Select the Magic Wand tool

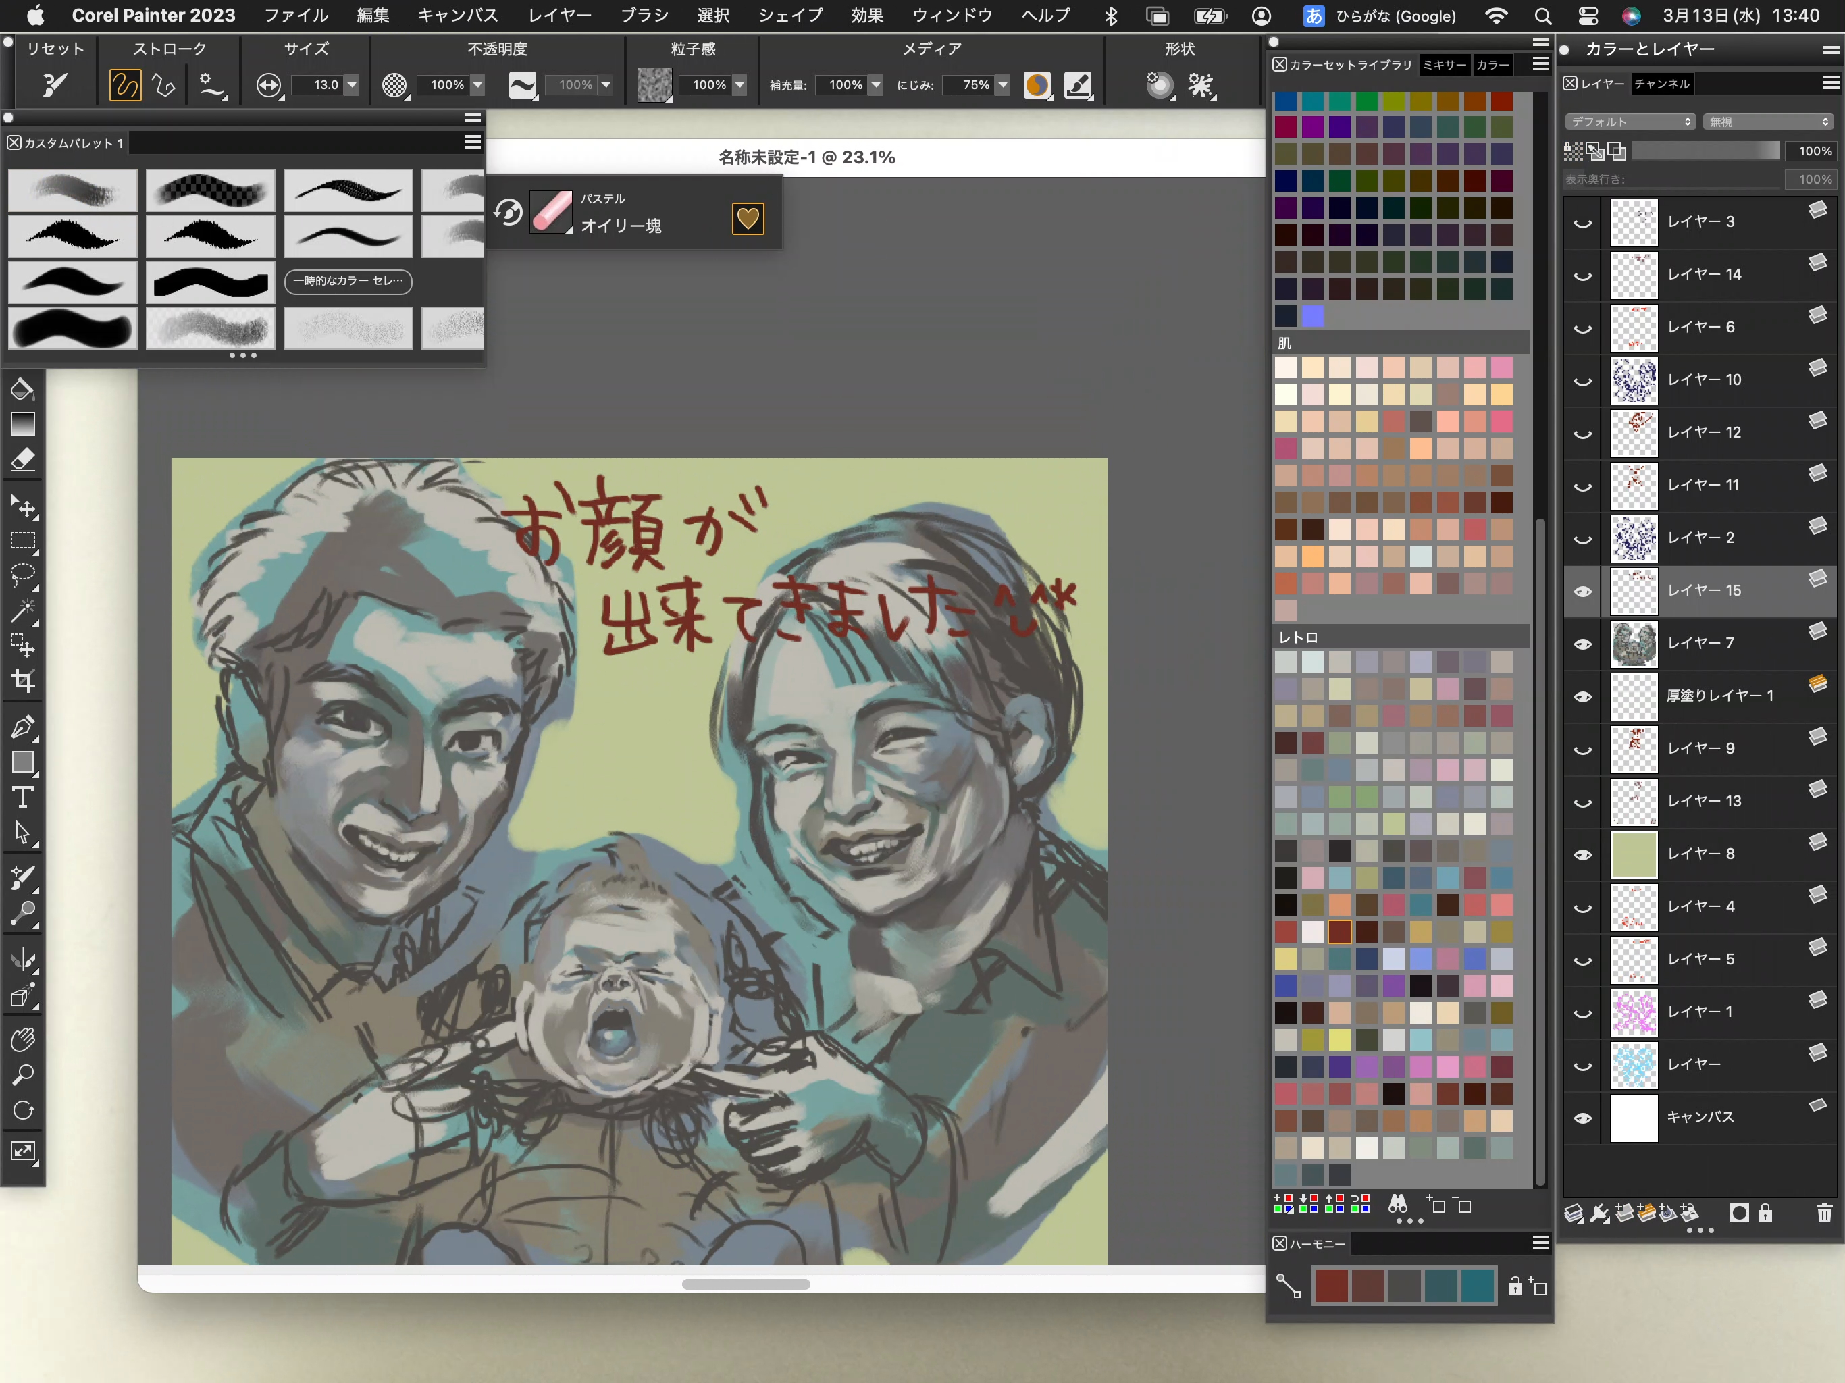click(x=22, y=610)
